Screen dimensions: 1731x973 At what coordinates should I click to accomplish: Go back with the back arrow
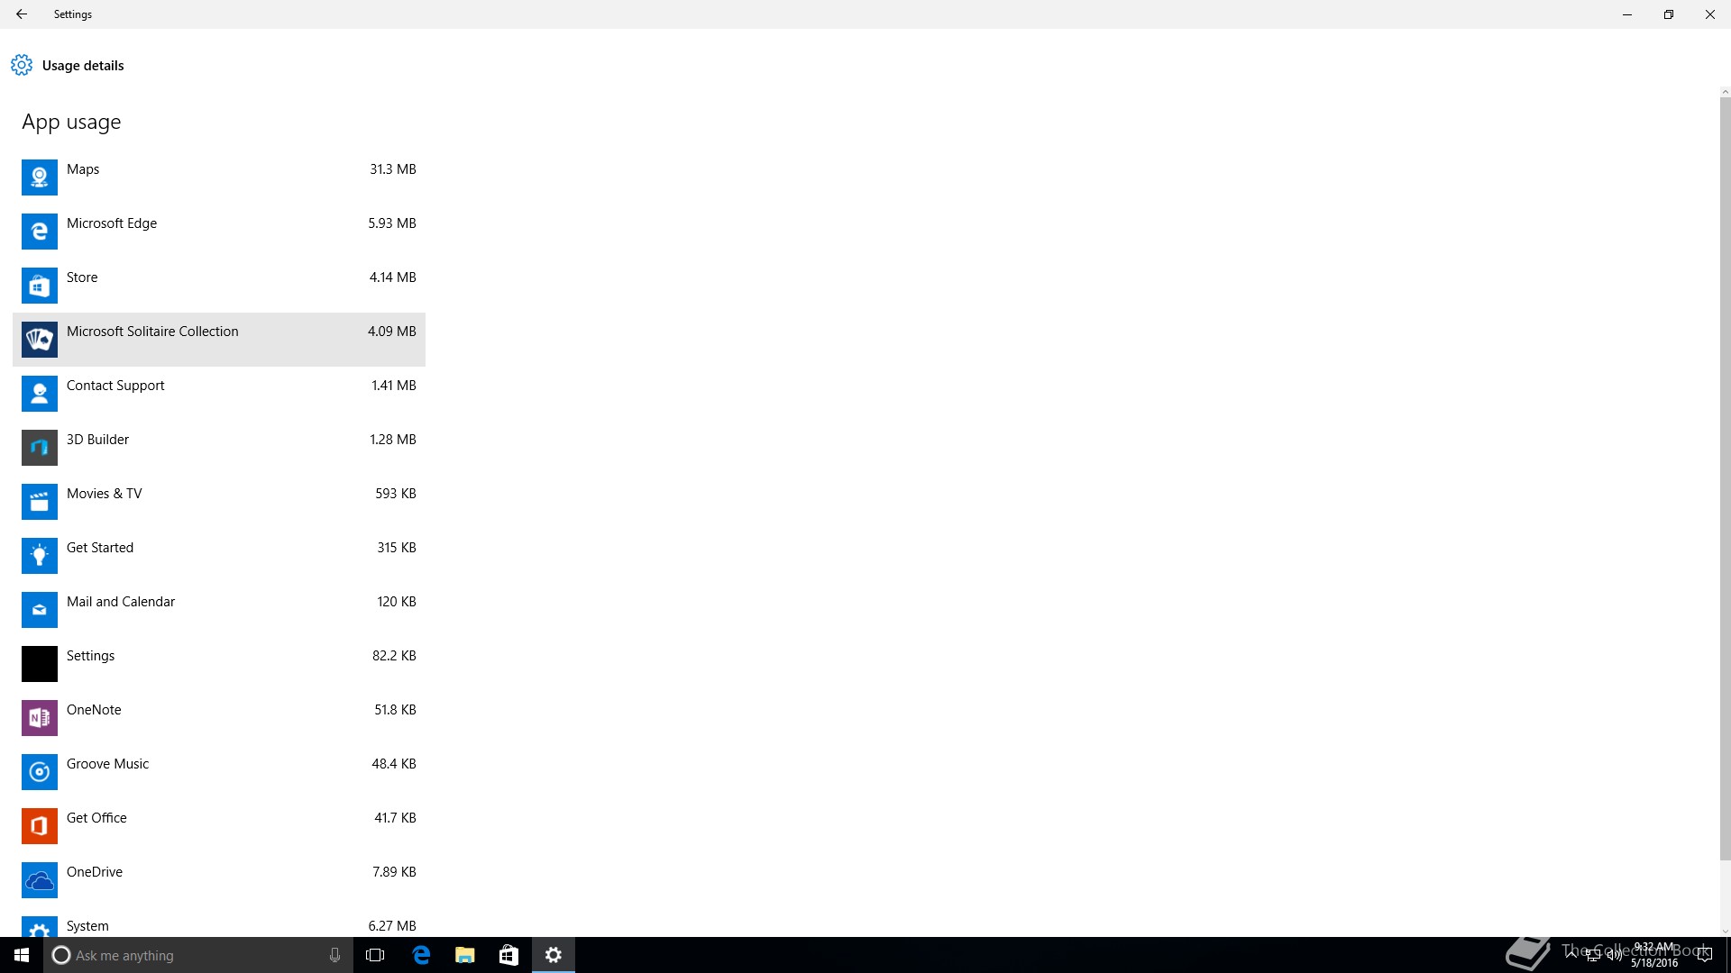tap(22, 14)
